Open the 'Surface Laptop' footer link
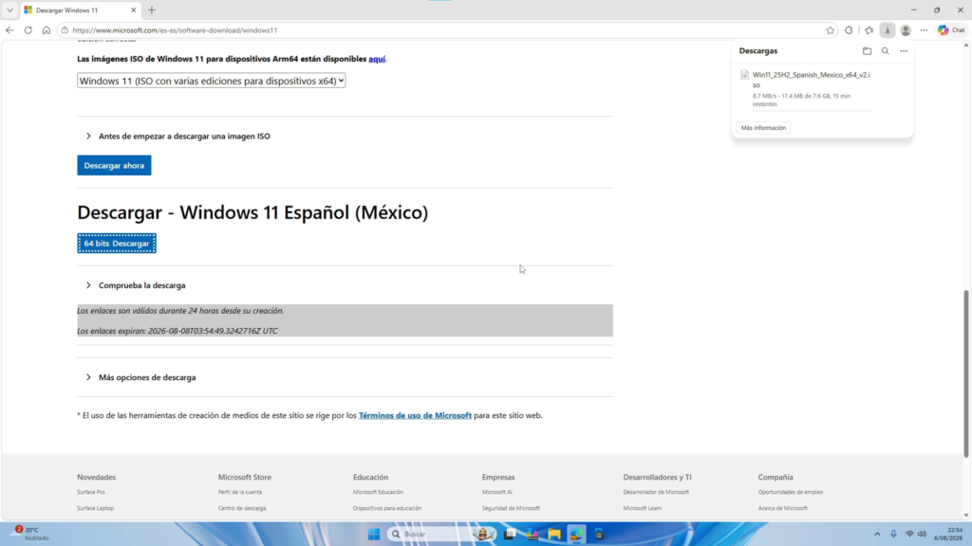This screenshot has height=546, width=972. point(96,508)
